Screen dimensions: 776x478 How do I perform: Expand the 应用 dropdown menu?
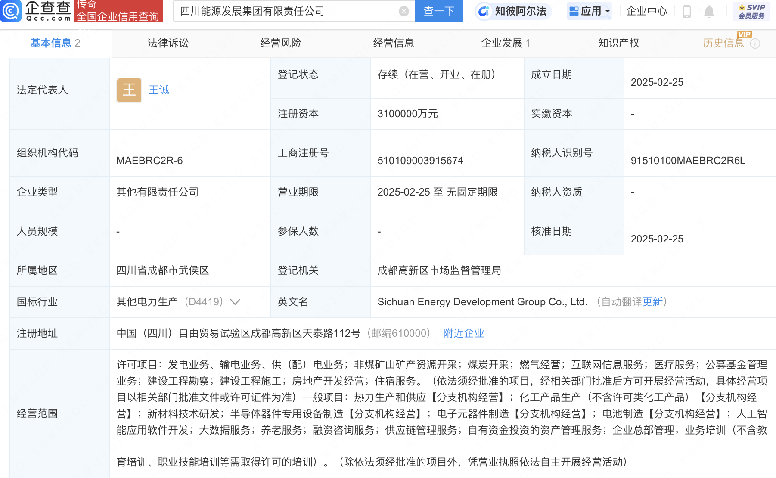(x=590, y=11)
